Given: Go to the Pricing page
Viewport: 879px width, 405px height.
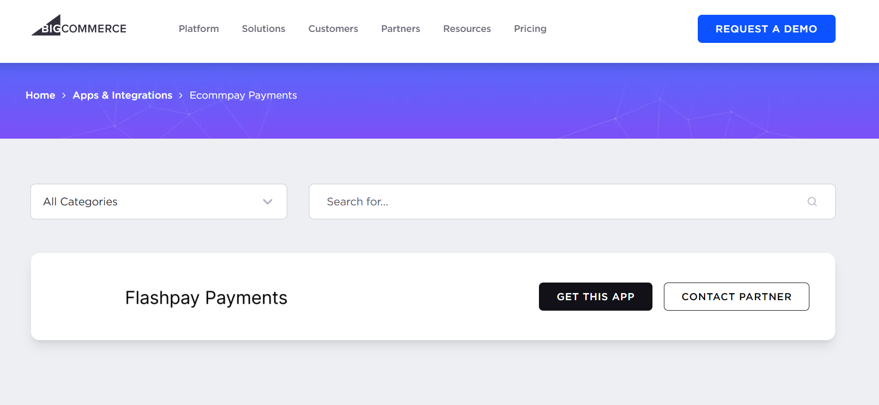Looking at the screenshot, I should point(530,29).
